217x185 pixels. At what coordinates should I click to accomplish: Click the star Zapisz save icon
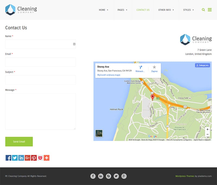[x=154, y=67]
